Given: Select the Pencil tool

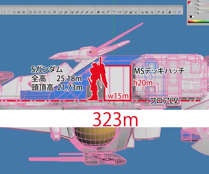Looking at the screenshot, I should [x=77, y=12].
